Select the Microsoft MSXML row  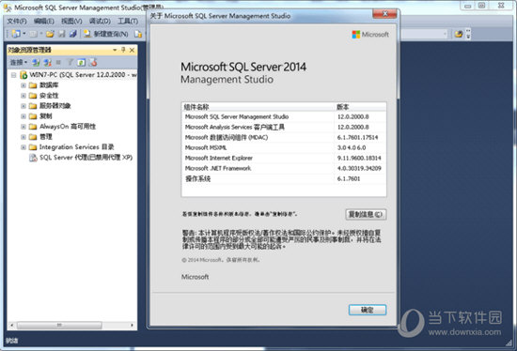(284, 148)
